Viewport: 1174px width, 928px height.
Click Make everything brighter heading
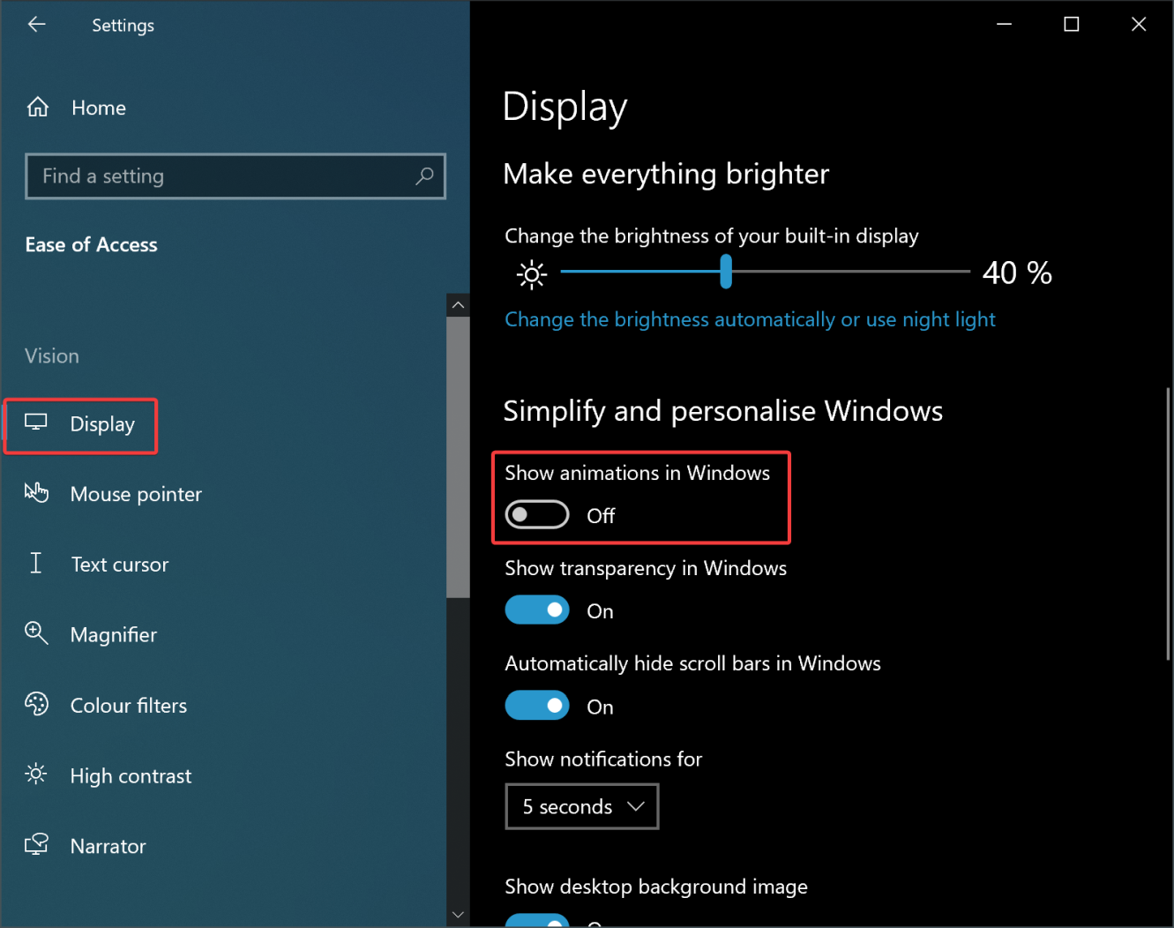pyautogui.click(x=666, y=175)
